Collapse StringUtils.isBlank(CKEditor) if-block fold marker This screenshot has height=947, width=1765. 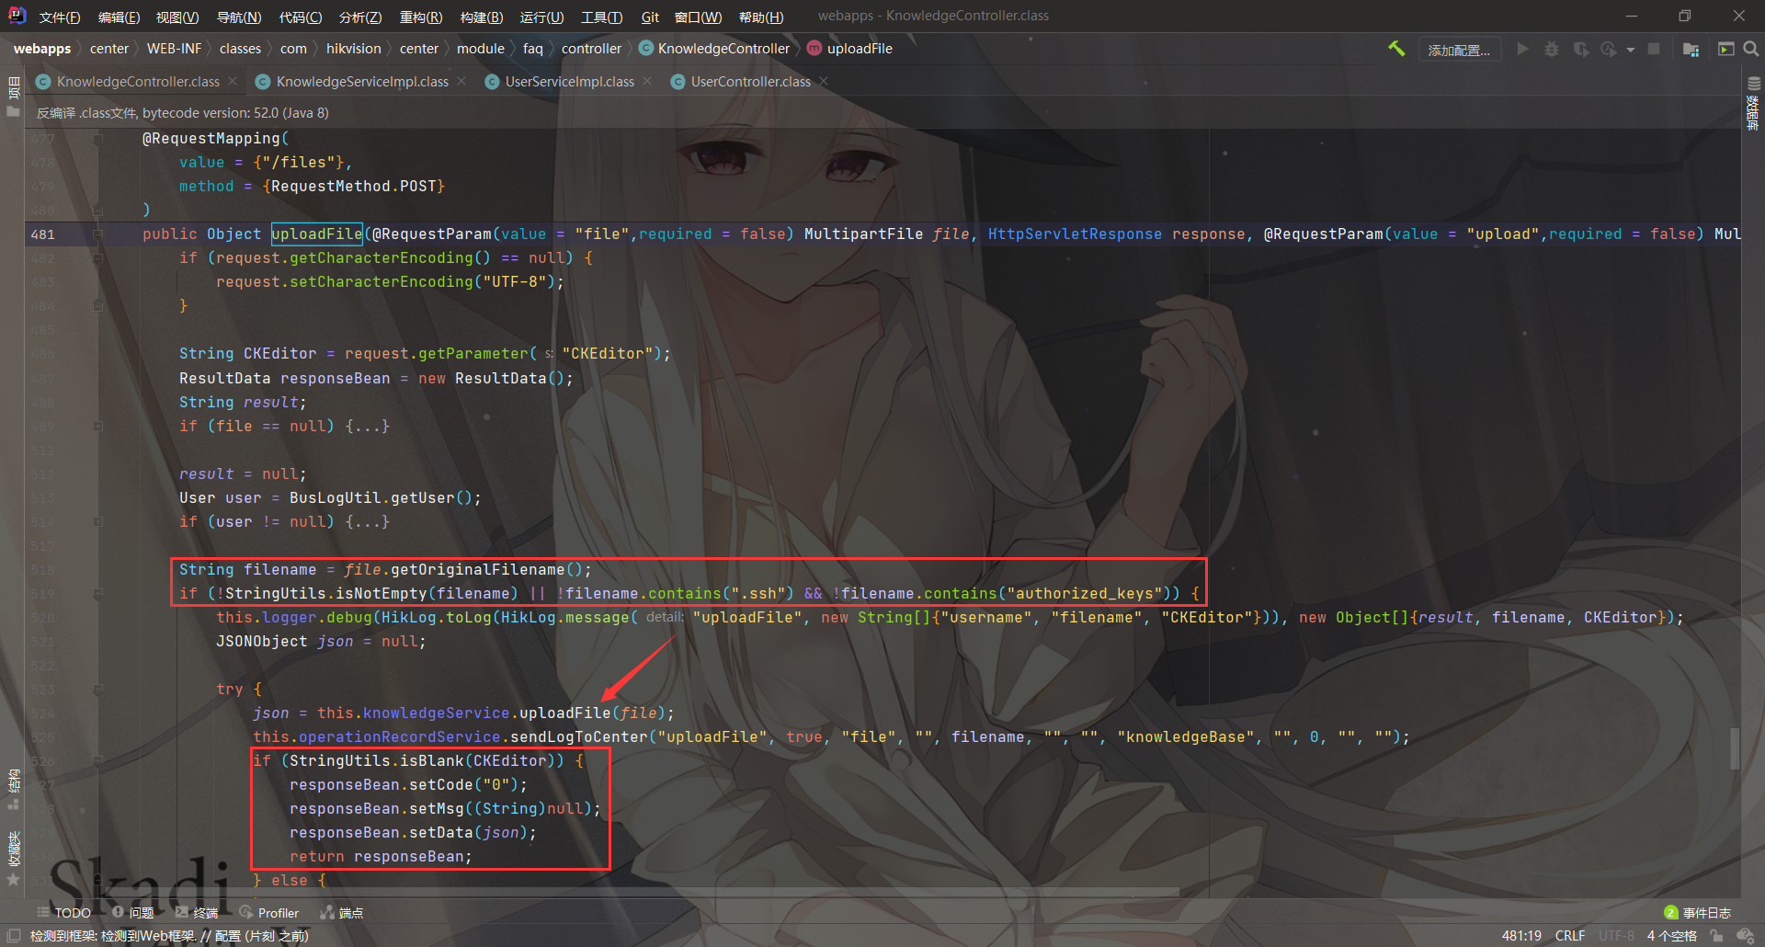(x=97, y=761)
